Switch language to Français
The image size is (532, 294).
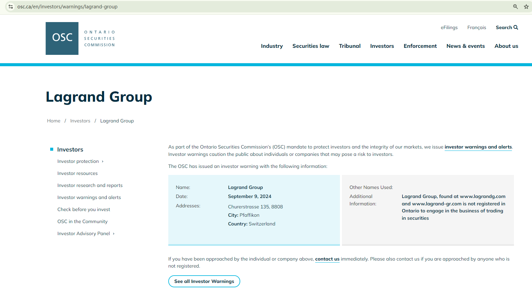477,27
